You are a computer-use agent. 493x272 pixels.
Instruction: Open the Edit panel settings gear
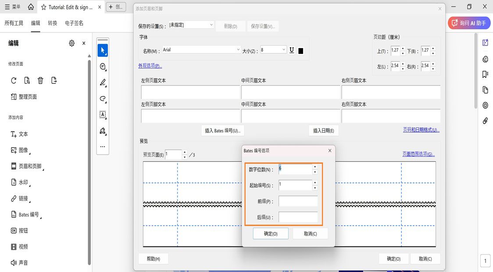71,43
